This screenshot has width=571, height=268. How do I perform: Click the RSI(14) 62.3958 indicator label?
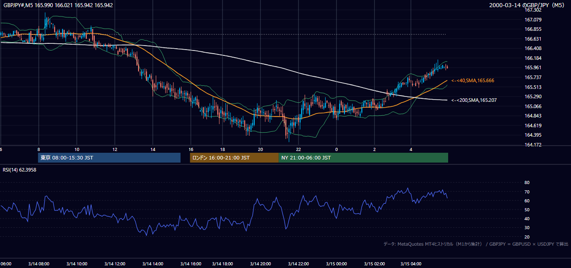click(20, 170)
